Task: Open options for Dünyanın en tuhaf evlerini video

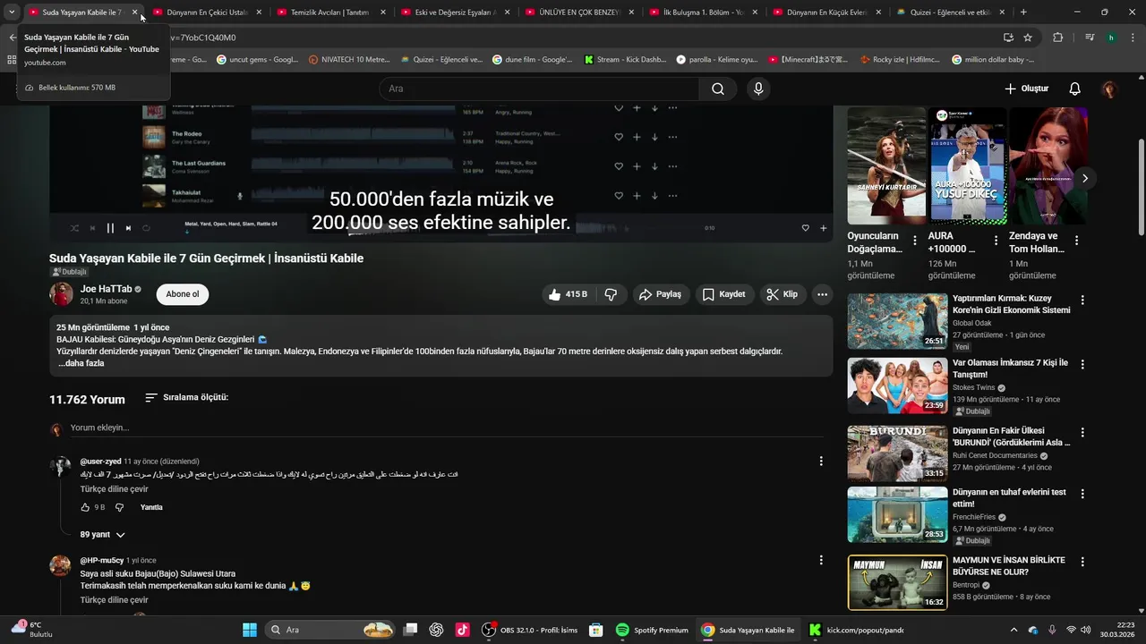Action: pos(1082,494)
